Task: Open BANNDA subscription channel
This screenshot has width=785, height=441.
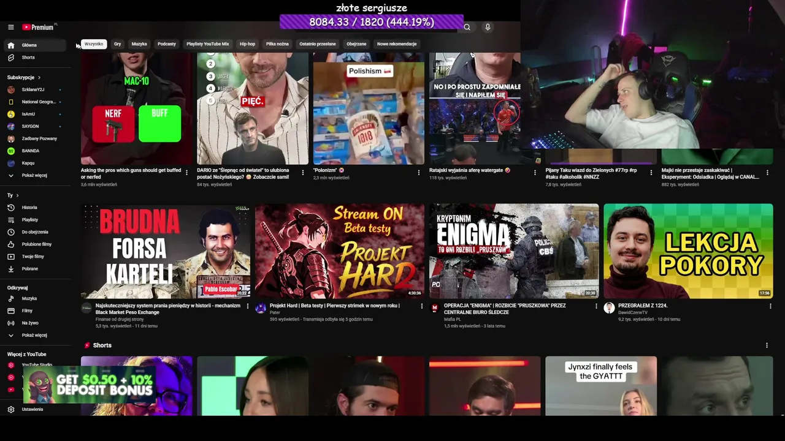Action: tap(36, 151)
